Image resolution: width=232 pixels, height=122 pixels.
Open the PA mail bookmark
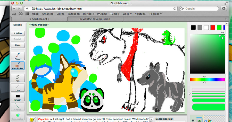(102, 14)
